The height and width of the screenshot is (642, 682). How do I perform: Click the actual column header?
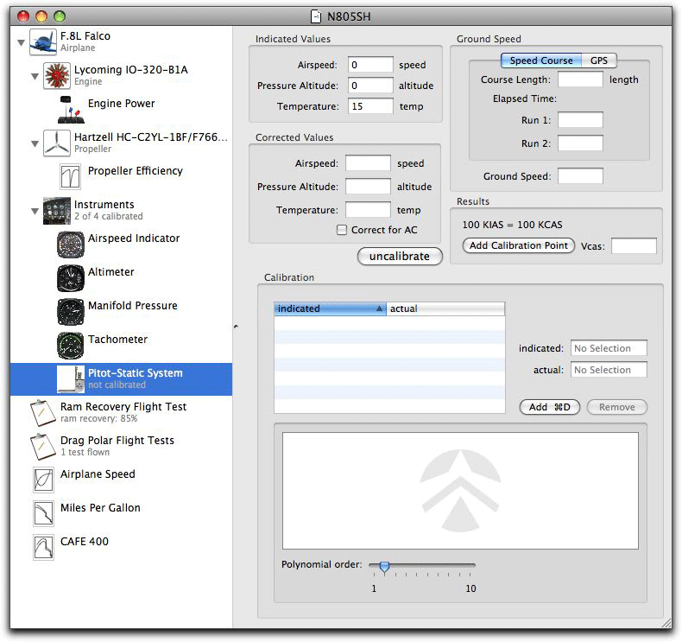click(x=445, y=308)
